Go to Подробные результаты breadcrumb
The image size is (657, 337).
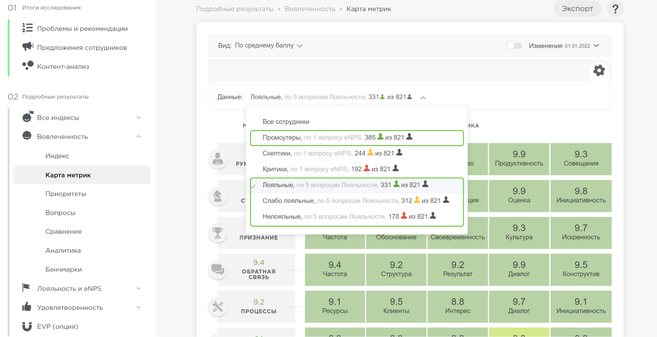[x=234, y=9]
